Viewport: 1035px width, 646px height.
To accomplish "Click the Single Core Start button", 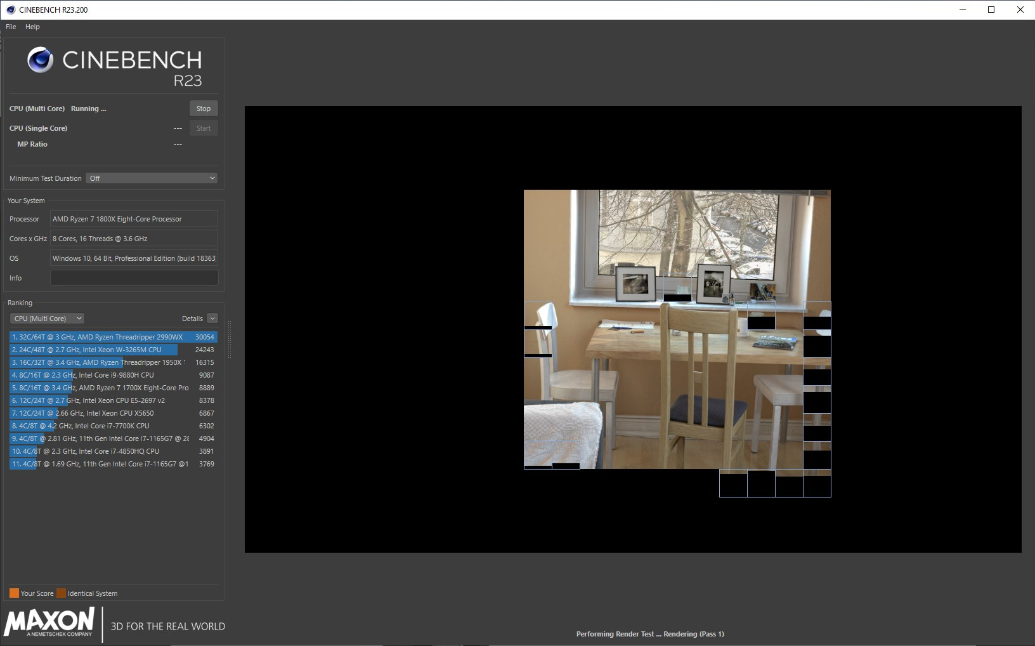I will (204, 128).
